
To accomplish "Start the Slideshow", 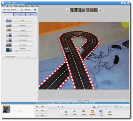I will pos(26,10).
